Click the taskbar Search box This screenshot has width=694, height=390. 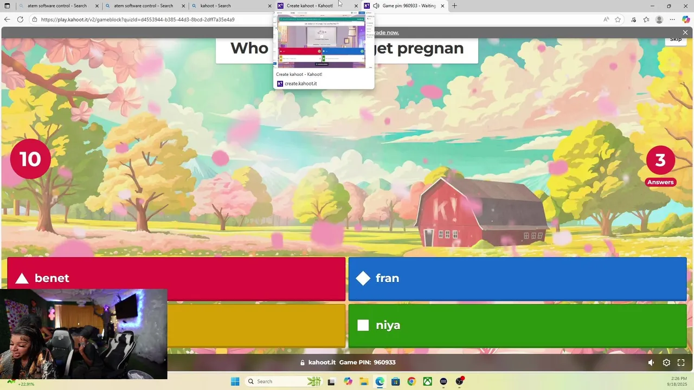(x=284, y=381)
